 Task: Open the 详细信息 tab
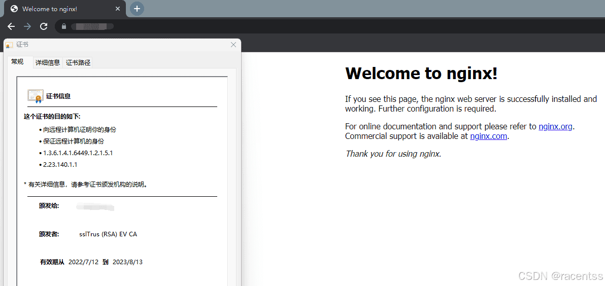(48, 62)
